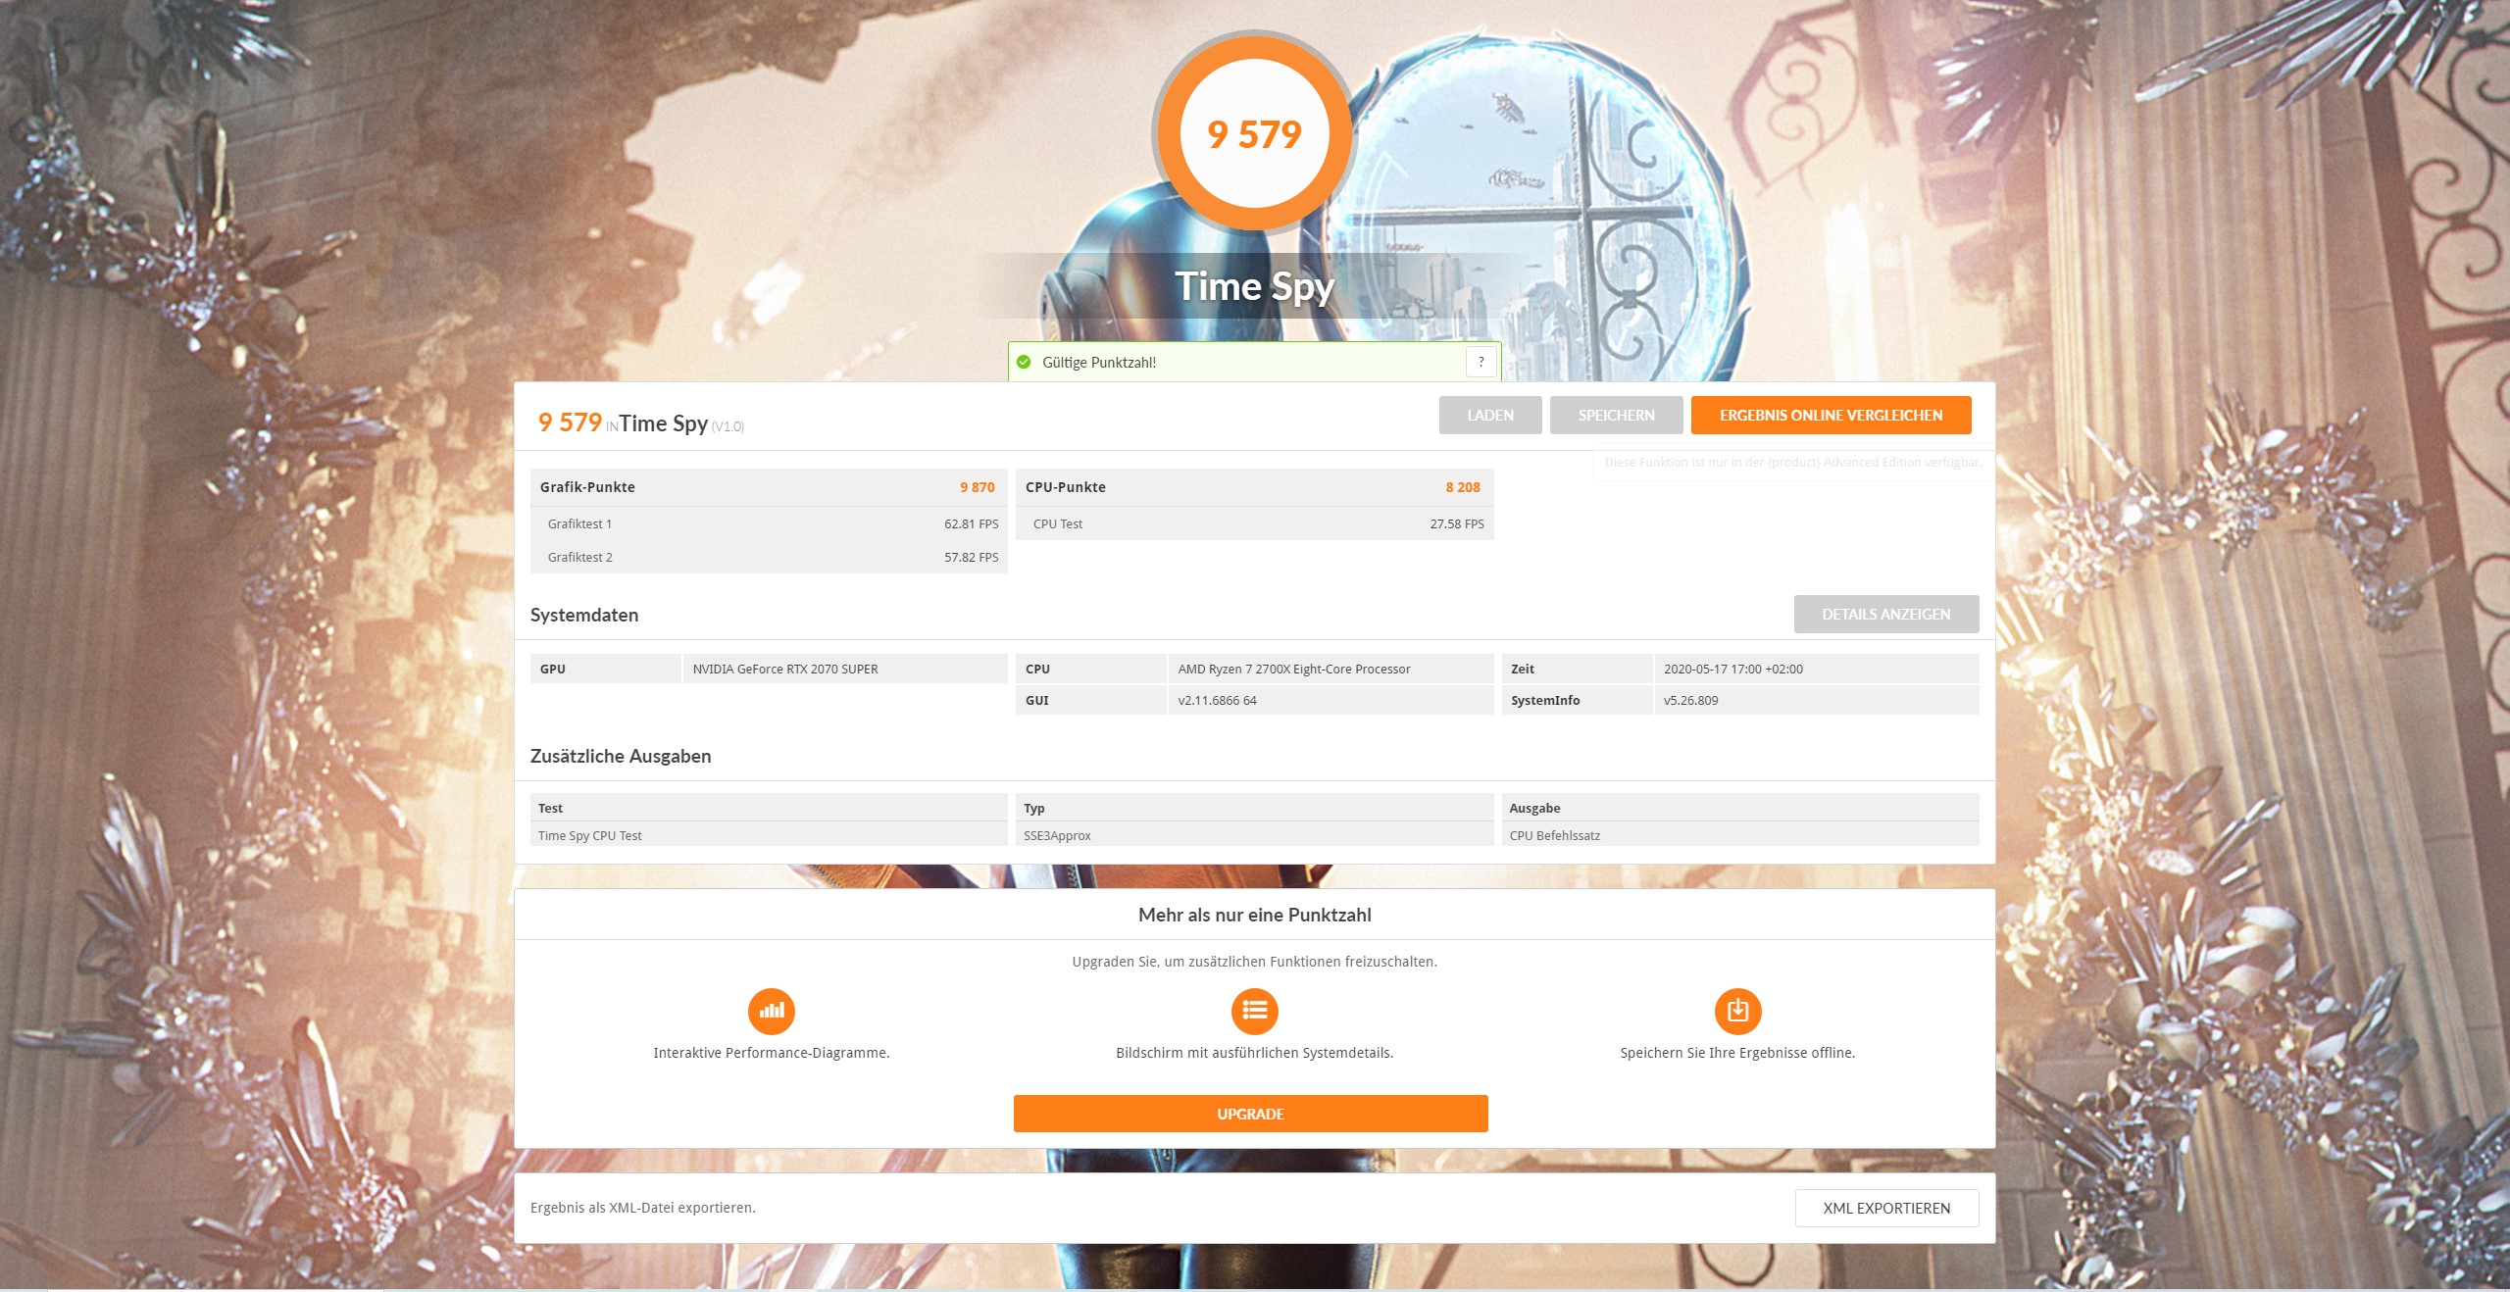The height and width of the screenshot is (1292, 2510).
Task: Click the orange 9 579 score circle
Action: tap(1254, 134)
